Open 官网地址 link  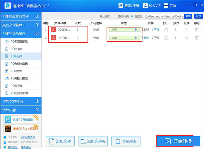coord(13,147)
